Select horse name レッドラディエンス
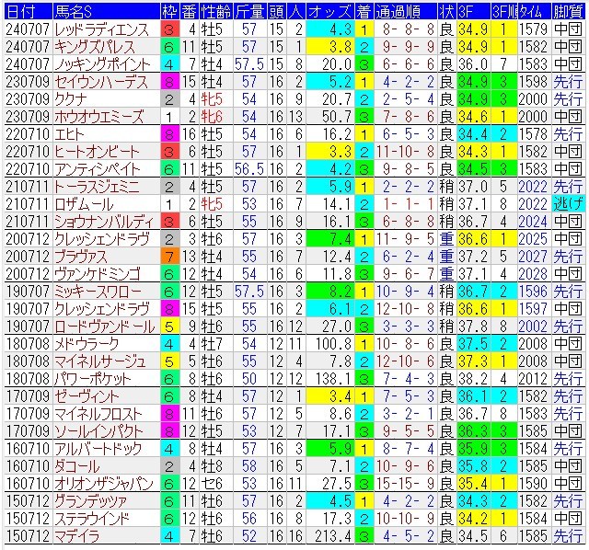The height and width of the screenshot is (550, 589). [x=101, y=29]
